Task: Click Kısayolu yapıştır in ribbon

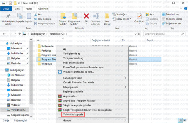Action: 45,23
